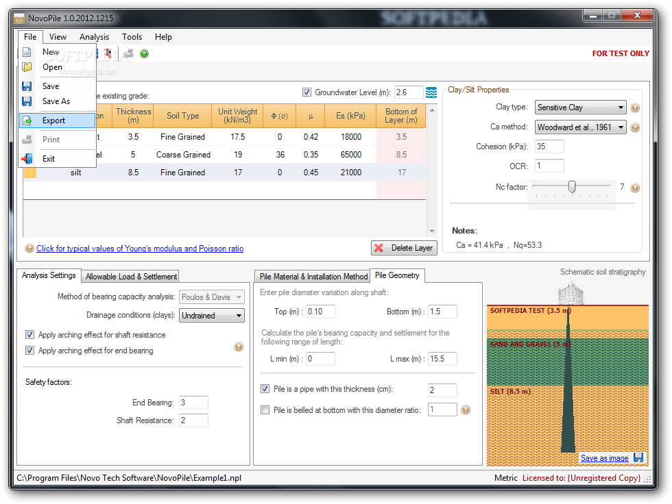Viewport: 672px width, 504px height.
Task: Click the Cohesion (kPa) input field
Action: pos(549,147)
